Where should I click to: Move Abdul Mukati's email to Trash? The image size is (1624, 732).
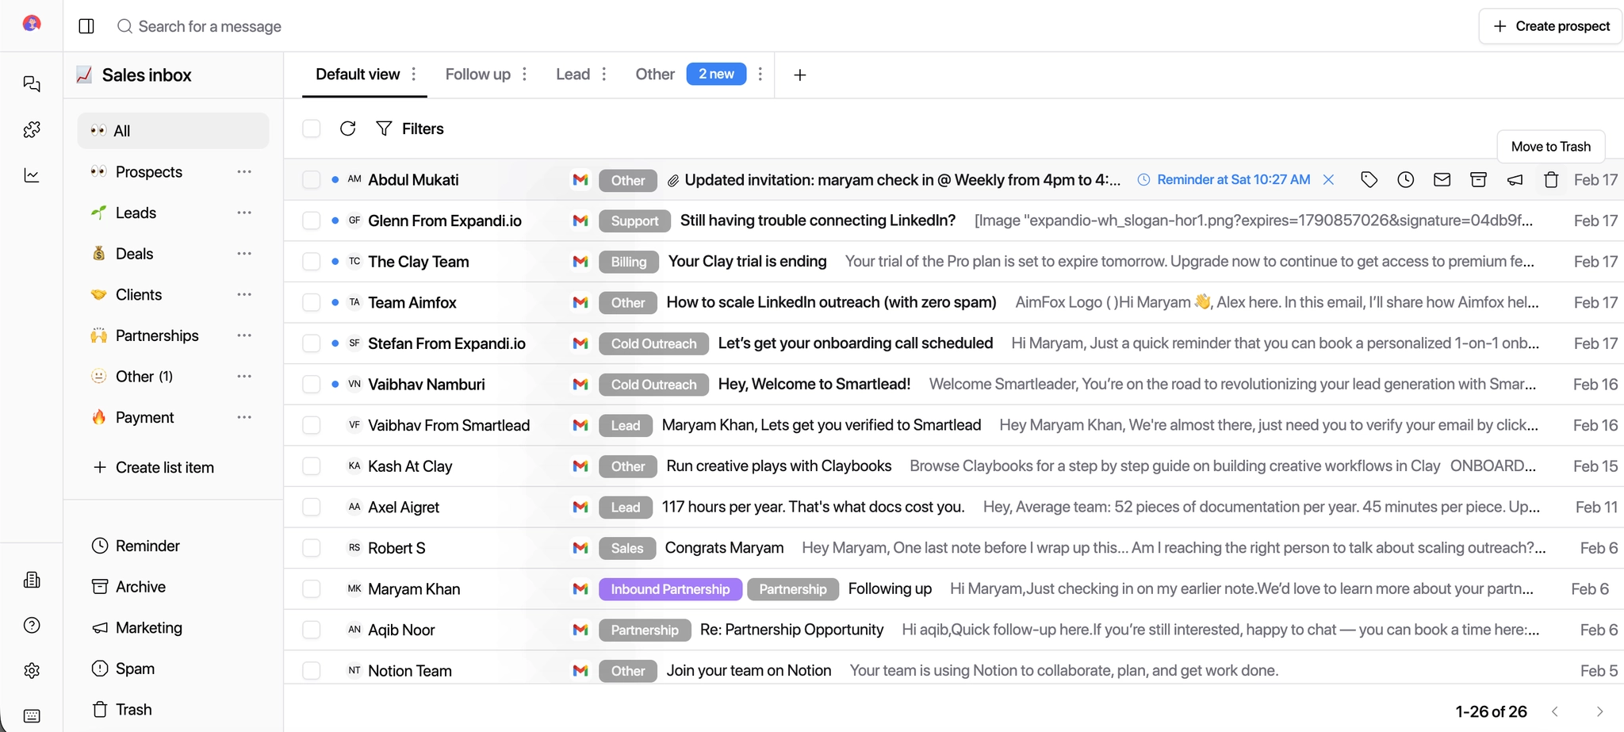1550,179
